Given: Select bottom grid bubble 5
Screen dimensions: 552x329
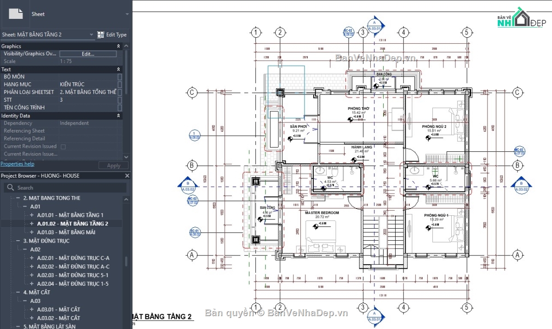Looking at the screenshot, I should [x=466, y=307].
